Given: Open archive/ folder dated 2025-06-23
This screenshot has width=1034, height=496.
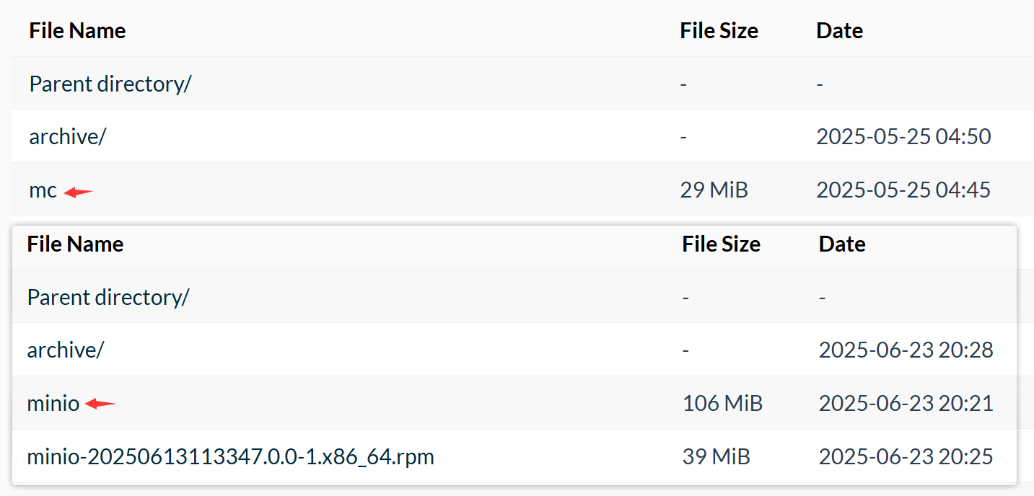Looking at the screenshot, I should (x=66, y=350).
